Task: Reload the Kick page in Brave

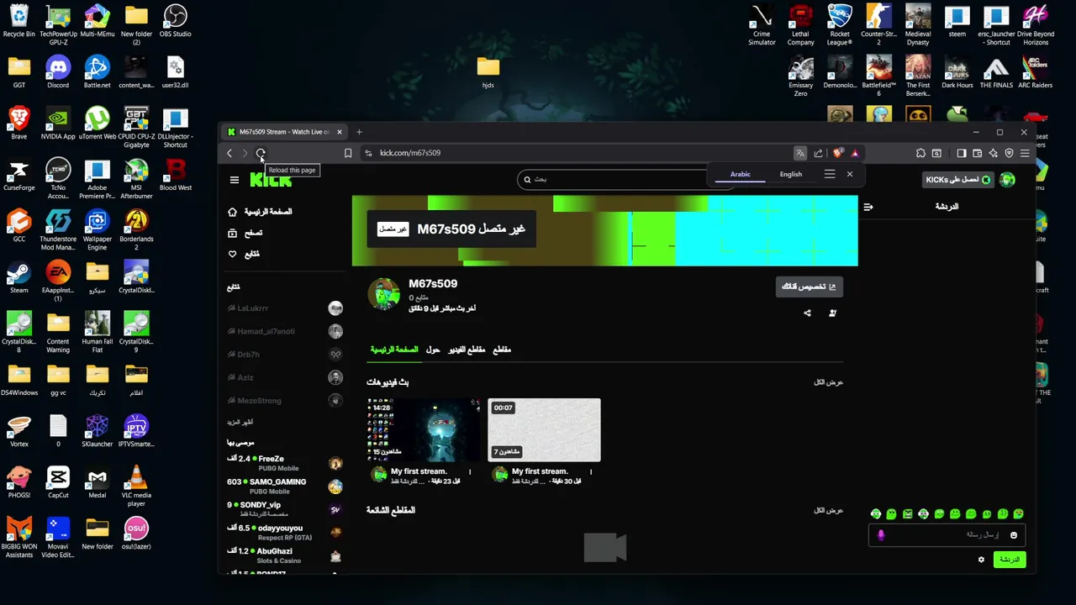Action: click(x=261, y=153)
